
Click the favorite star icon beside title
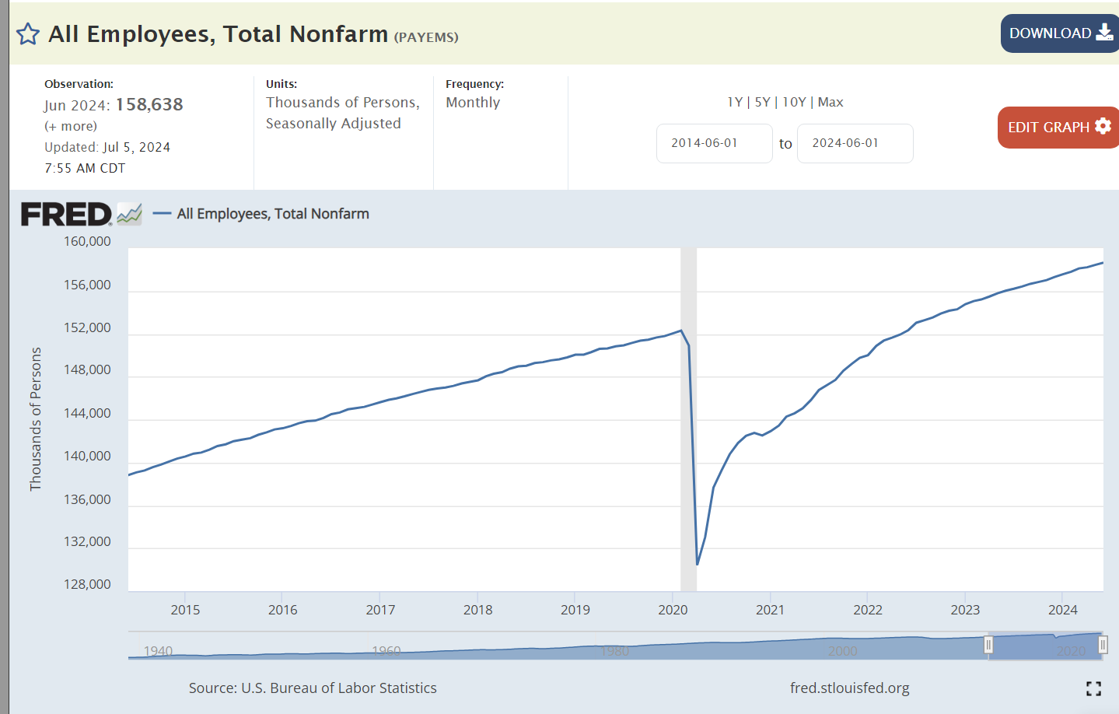coord(28,34)
